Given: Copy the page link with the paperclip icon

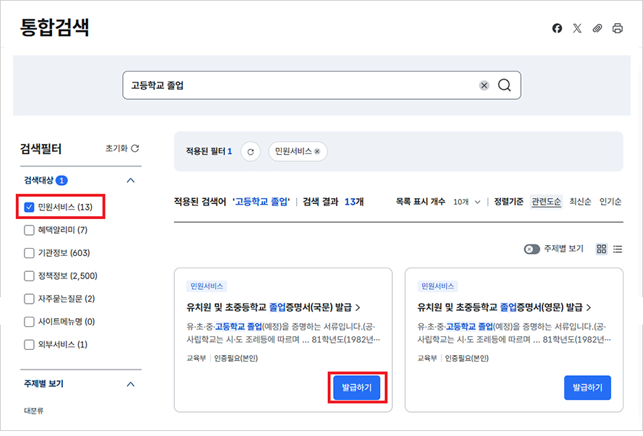Looking at the screenshot, I should [597, 28].
